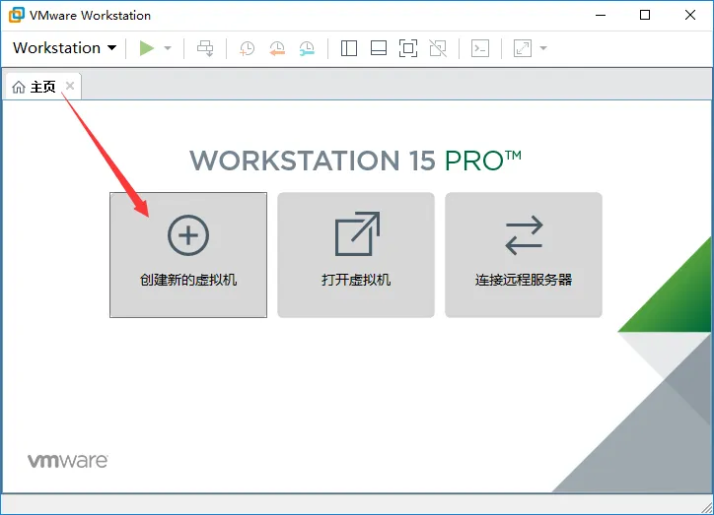
Task: Take a snapshot with the clock-plus icon
Action: pos(247,48)
